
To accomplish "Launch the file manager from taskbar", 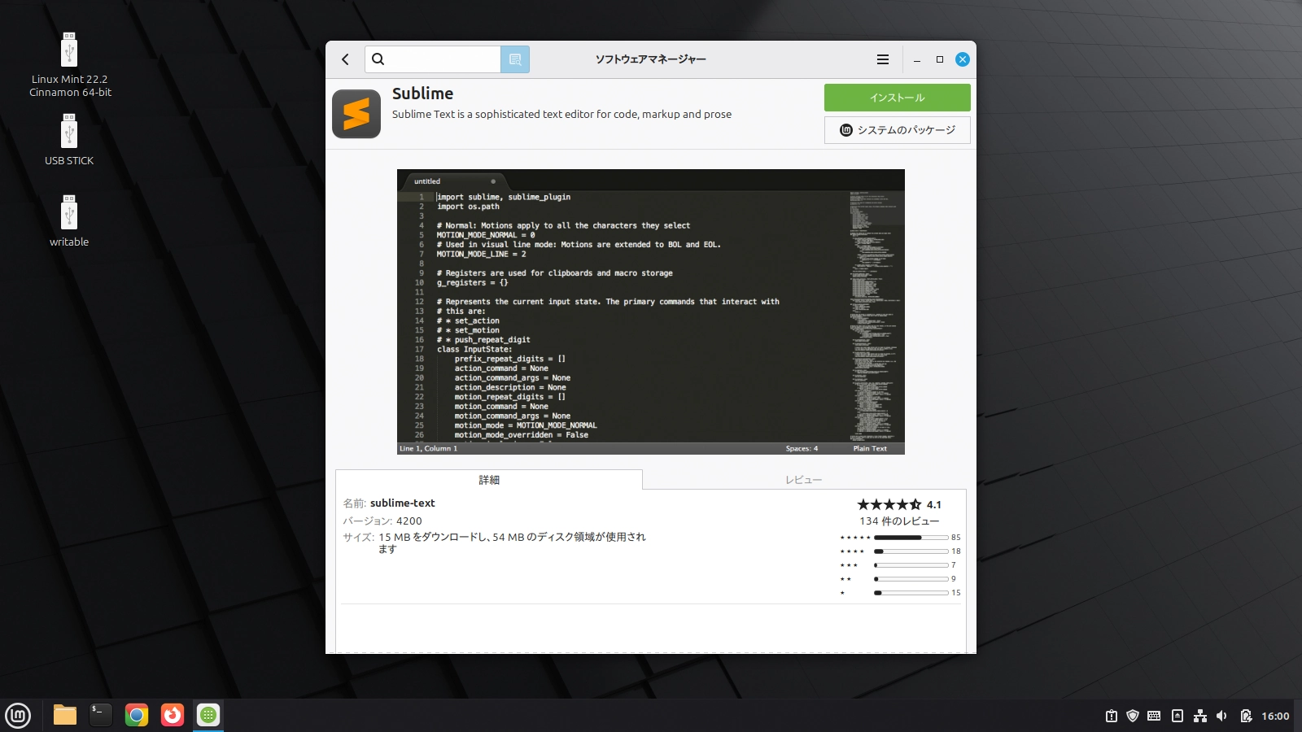I will coord(65,716).
